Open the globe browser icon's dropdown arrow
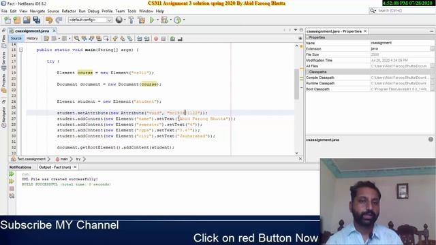The image size is (436, 245). [x=125, y=20]
